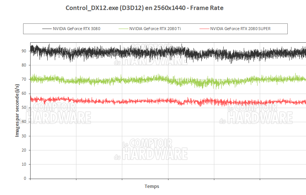
Task: Click the 70 y-axis tick label
Action: pyautogui.click(x=24, y=79)
